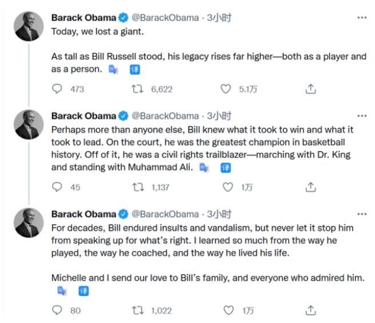Like the tweet with 5.1万 likes
375x323 pixels.
pos(226,89)
